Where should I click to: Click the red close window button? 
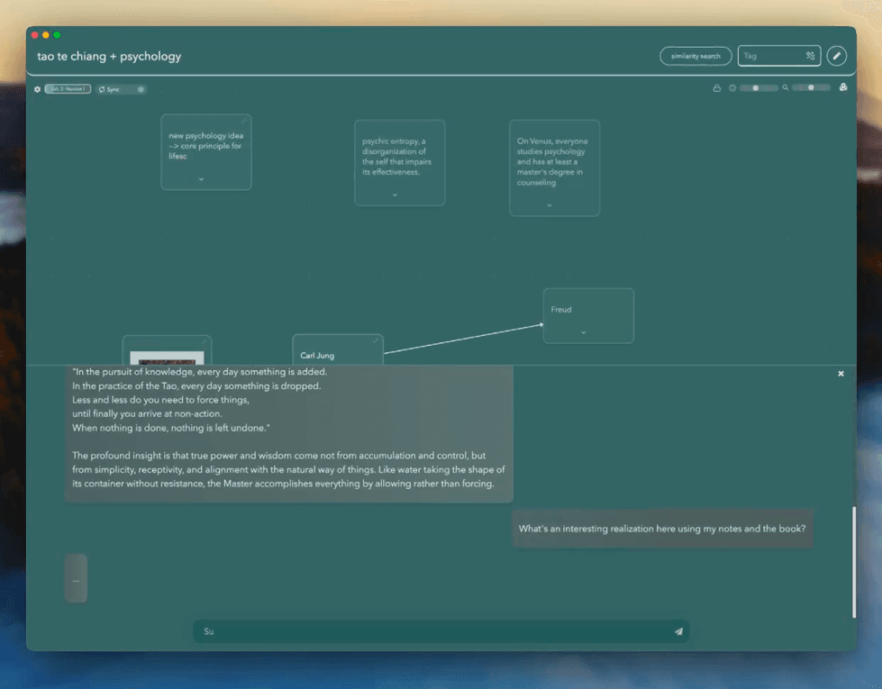point(35,35)
